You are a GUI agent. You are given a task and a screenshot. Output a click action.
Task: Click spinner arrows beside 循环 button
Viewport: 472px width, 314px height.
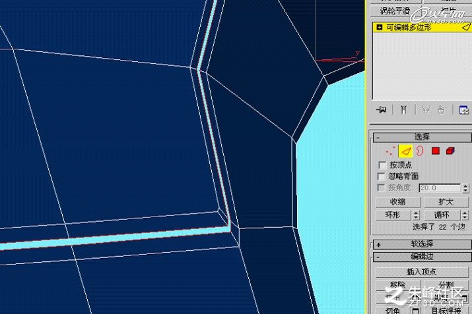pyautogui.click(x=465, y=215)
